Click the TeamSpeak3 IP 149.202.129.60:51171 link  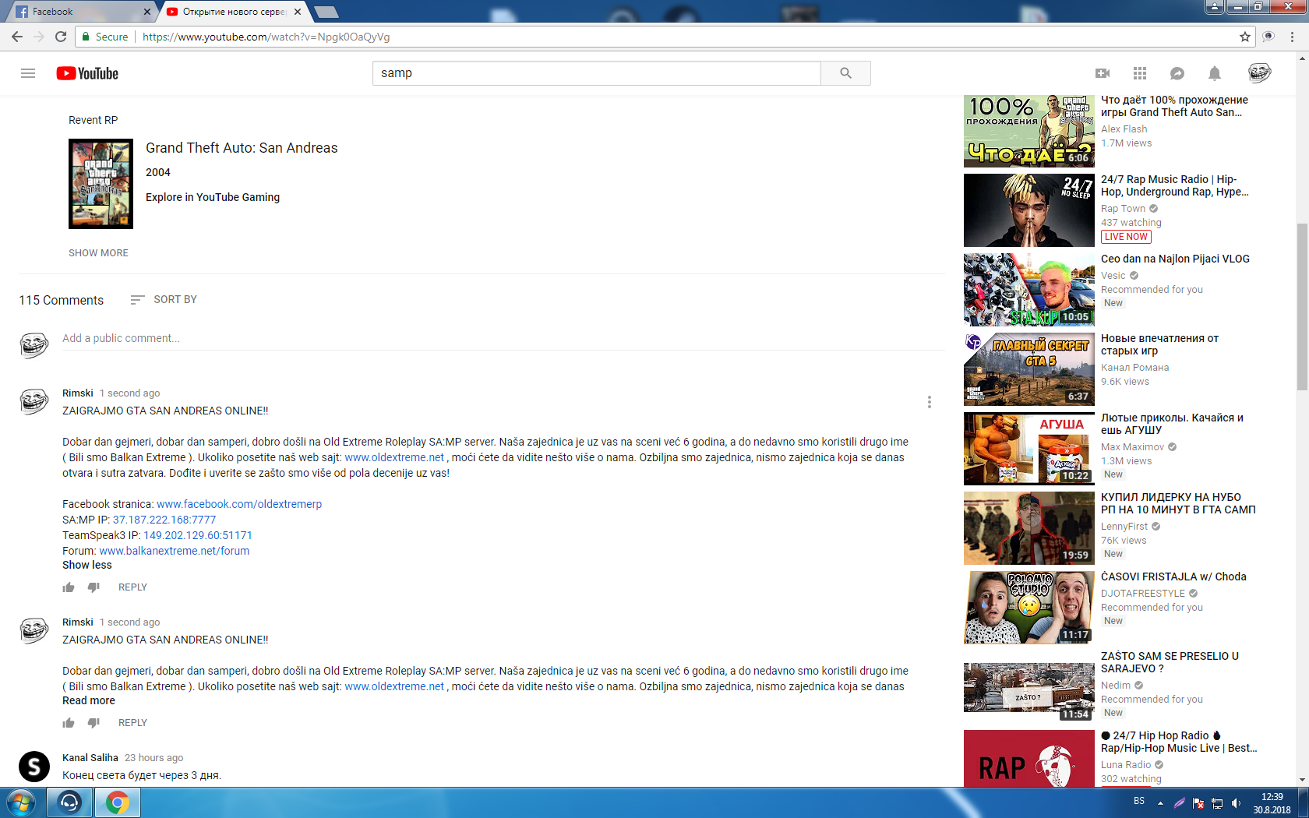point(198,535)
